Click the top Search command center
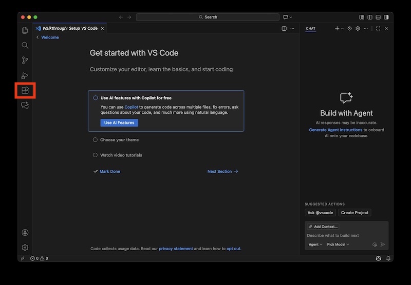 coord(208,17)
